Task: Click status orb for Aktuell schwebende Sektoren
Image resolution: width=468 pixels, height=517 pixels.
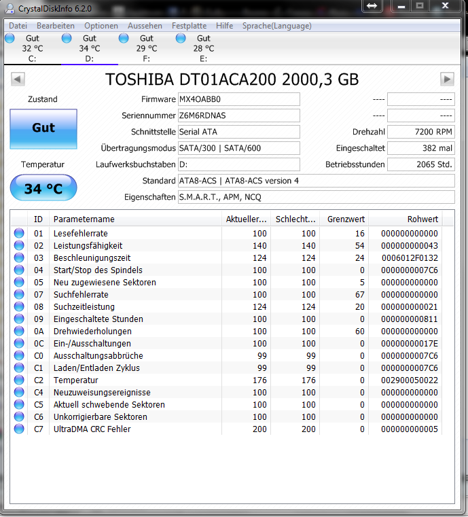Action: [19, 404]
